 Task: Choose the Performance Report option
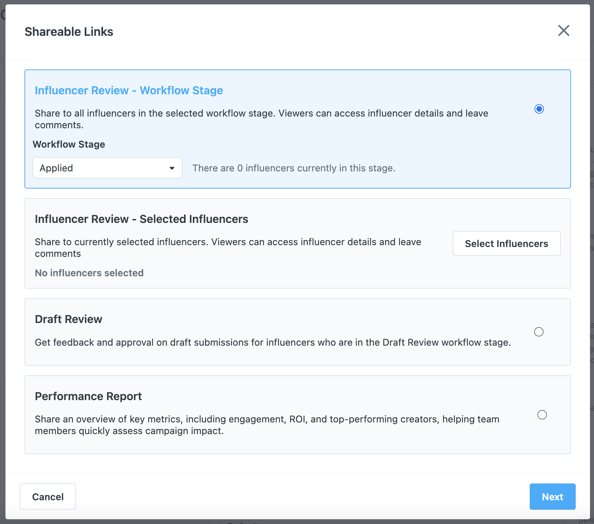click(542, 414)
